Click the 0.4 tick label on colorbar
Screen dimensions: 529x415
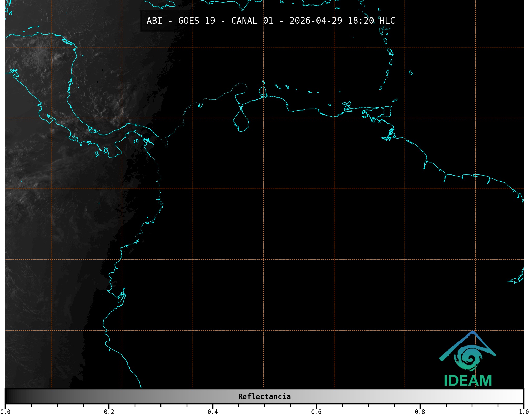213,412
